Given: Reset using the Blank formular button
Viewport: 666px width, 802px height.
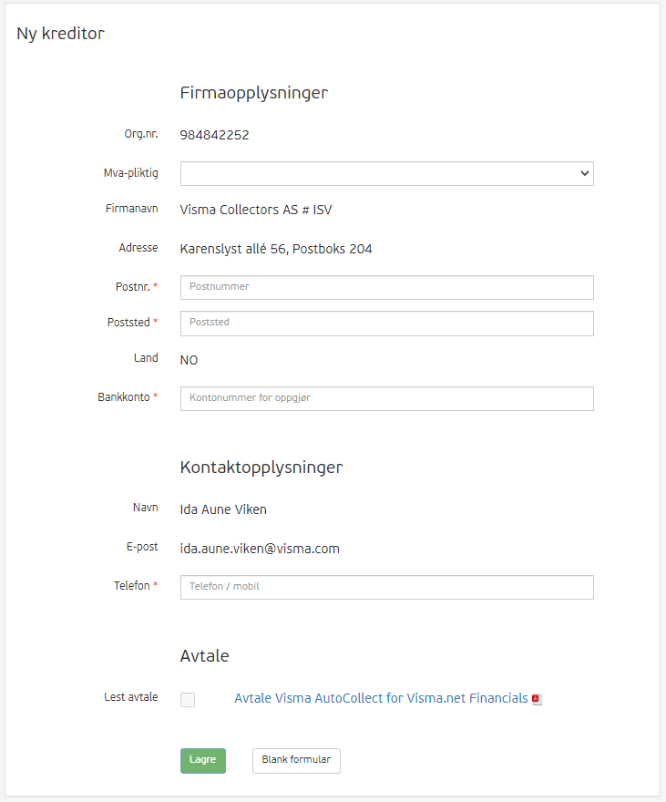Looking at the screenshot, I should tap(296, 761).
